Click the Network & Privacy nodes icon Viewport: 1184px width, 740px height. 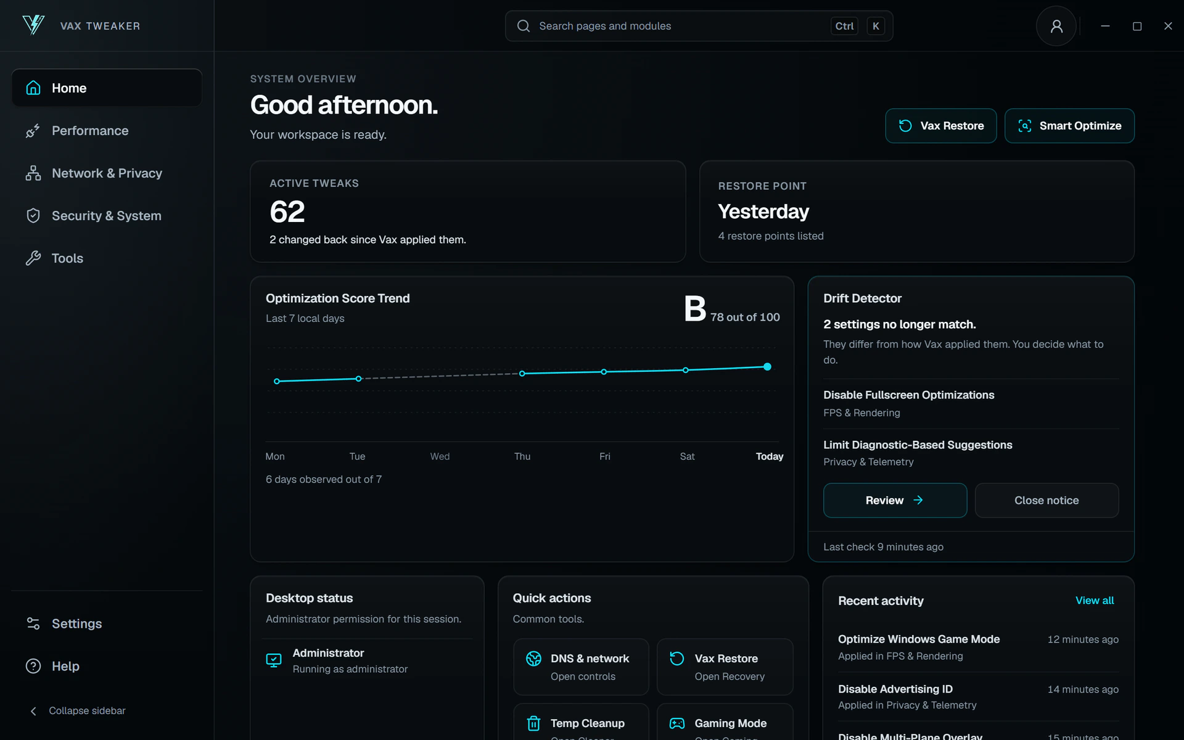tap(33, 173)
